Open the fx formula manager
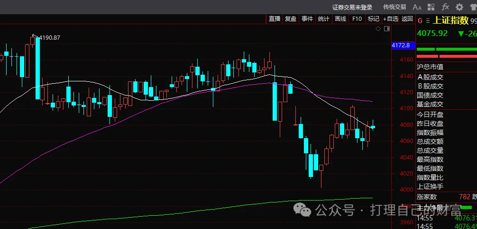 (x=445, y=7)
